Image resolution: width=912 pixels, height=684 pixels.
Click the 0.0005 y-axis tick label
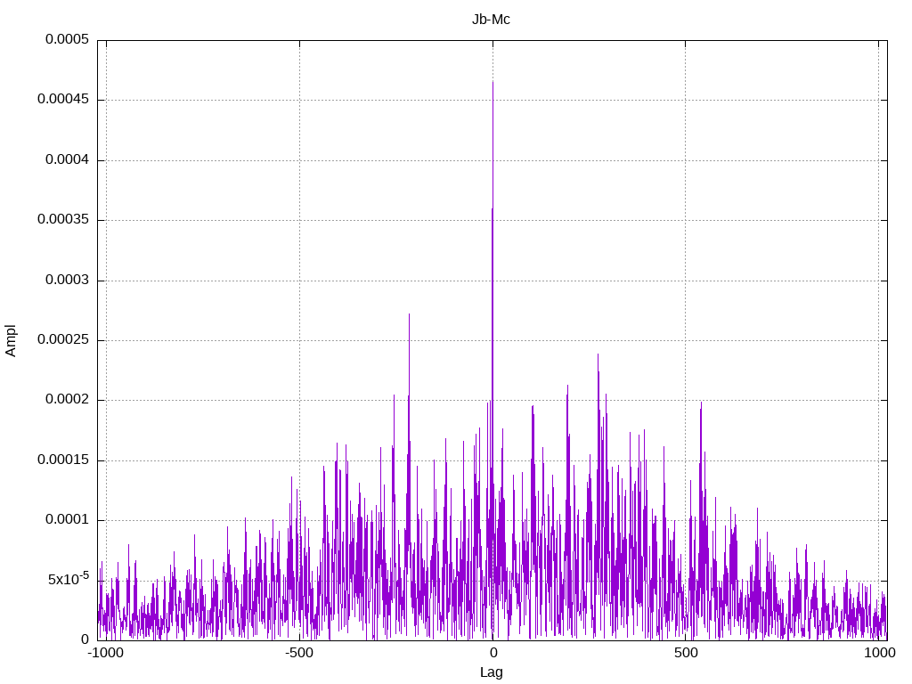click(67, 39)
